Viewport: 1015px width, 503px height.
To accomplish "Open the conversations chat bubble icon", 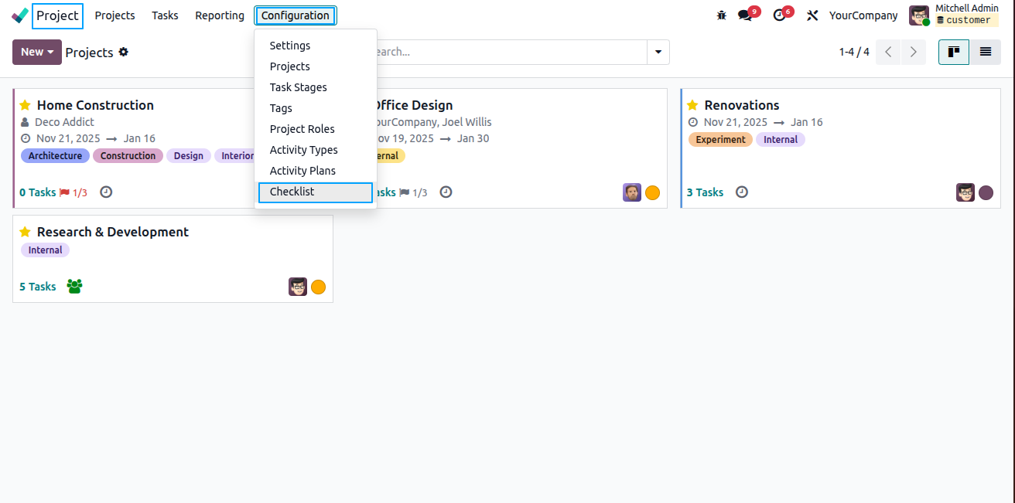I will [x=745, y=15].
